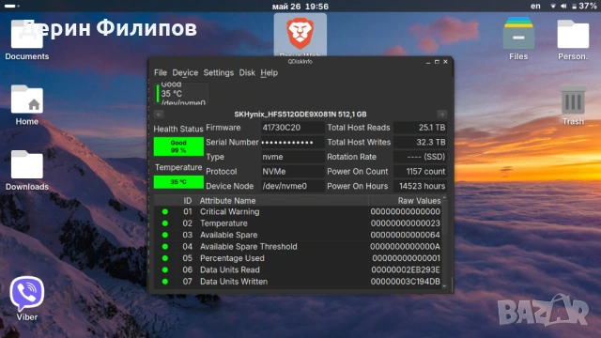Select the Data Units Read row

point(298,269)
